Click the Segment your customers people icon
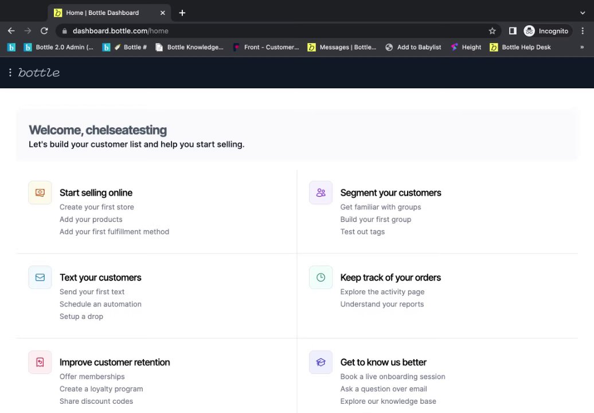 click(x=321, y=193)
